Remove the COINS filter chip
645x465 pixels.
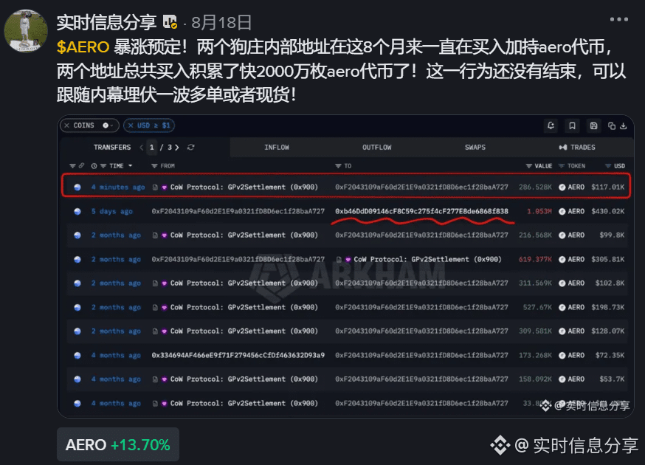click(66, 125)
